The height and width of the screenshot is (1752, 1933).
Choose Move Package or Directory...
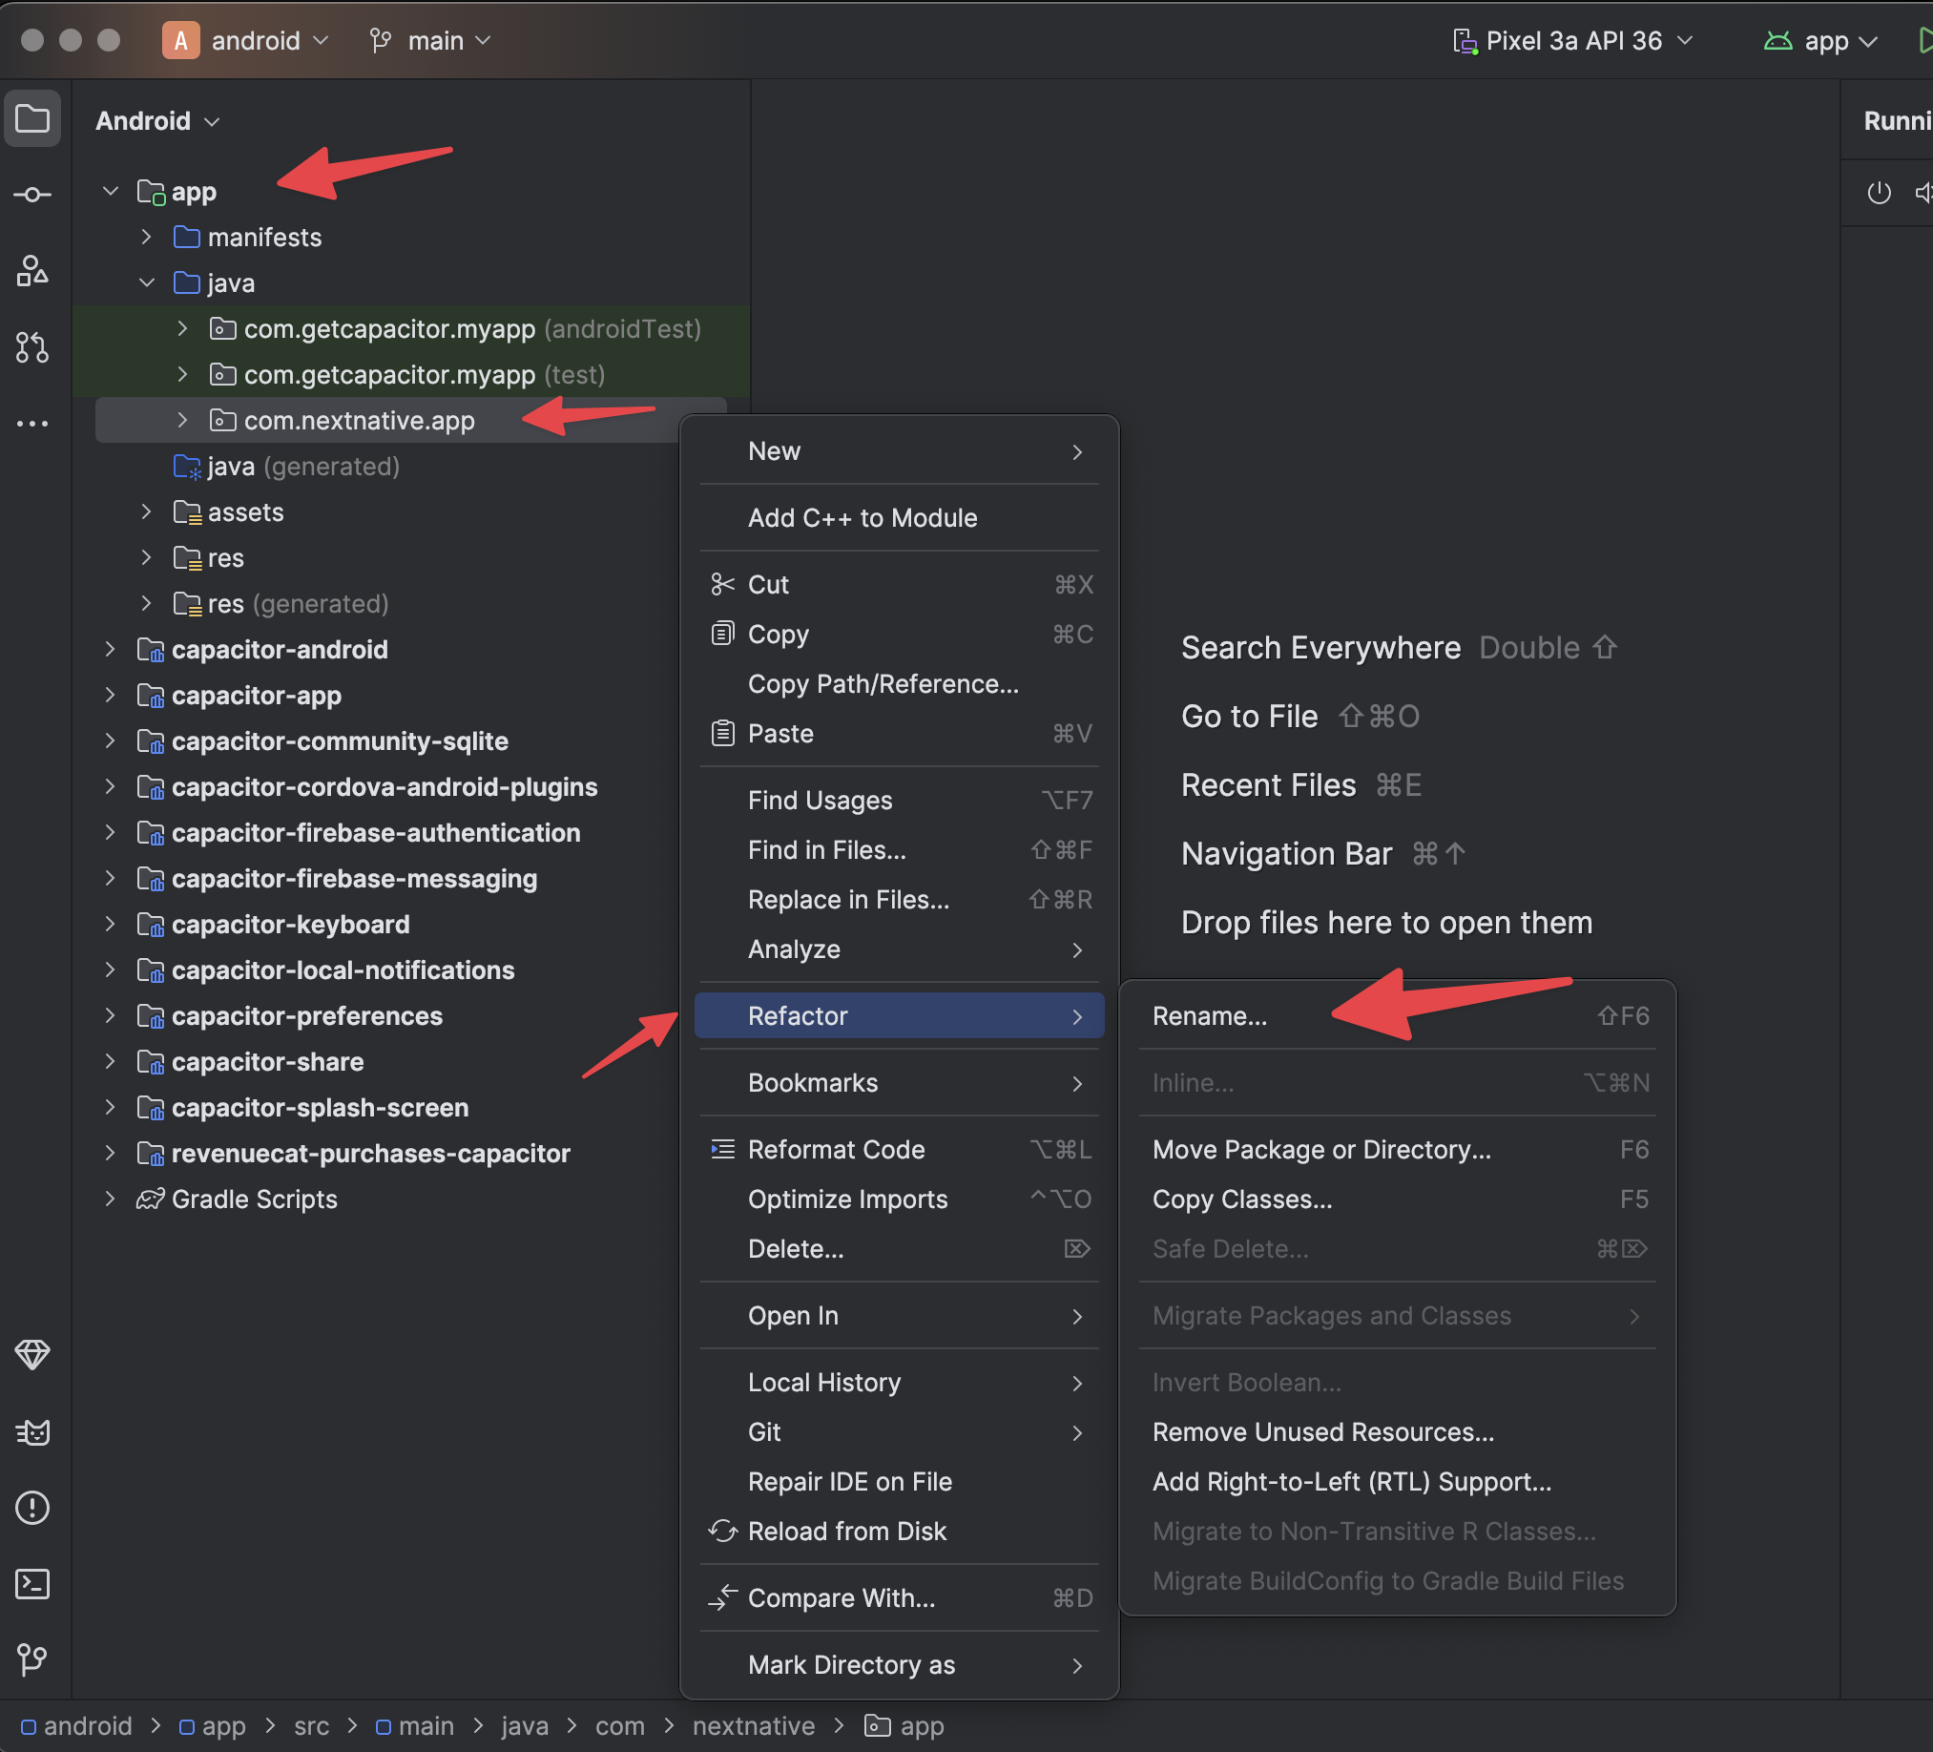click(1320, 1149)
